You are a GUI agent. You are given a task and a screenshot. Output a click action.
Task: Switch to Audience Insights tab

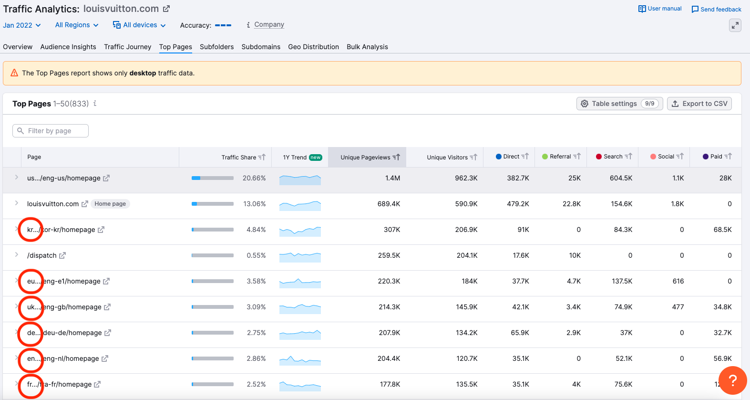click(68, 47)
